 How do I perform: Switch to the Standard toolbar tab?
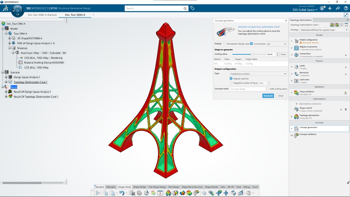click(100, 187)
